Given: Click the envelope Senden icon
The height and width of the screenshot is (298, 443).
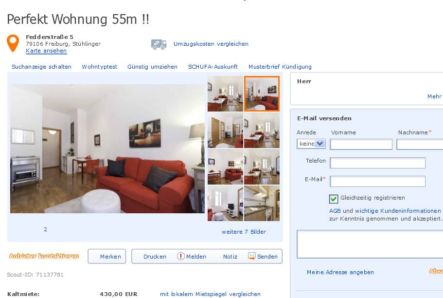Looking at the screenshot, I should [252, 256].
